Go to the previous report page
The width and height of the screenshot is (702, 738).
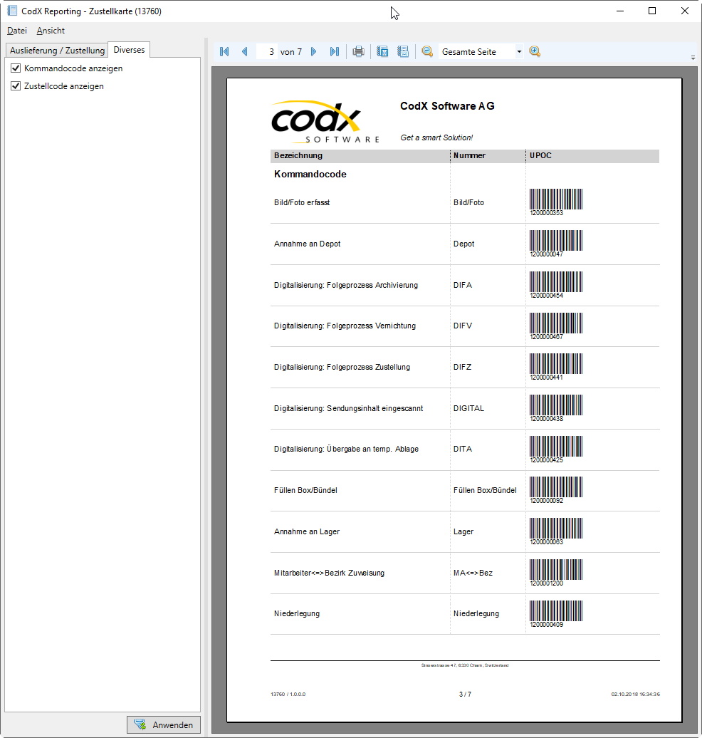245,51
